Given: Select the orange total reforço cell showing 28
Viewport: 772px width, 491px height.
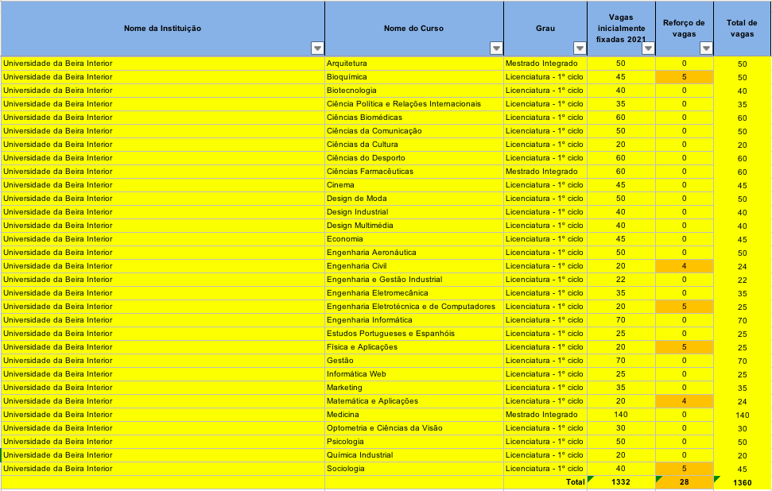Looking at the screenshot, I should (684, 482).
